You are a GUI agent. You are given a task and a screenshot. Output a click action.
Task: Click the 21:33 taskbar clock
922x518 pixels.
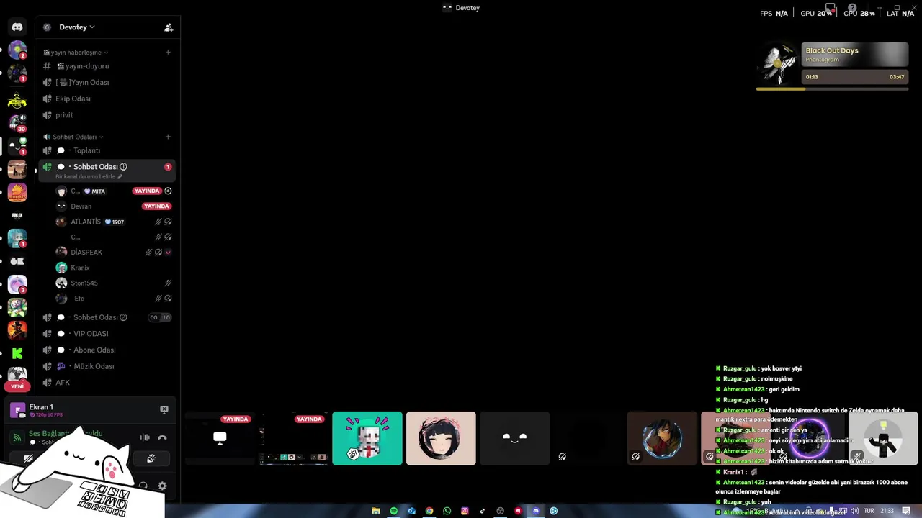(x=887, y=511)
